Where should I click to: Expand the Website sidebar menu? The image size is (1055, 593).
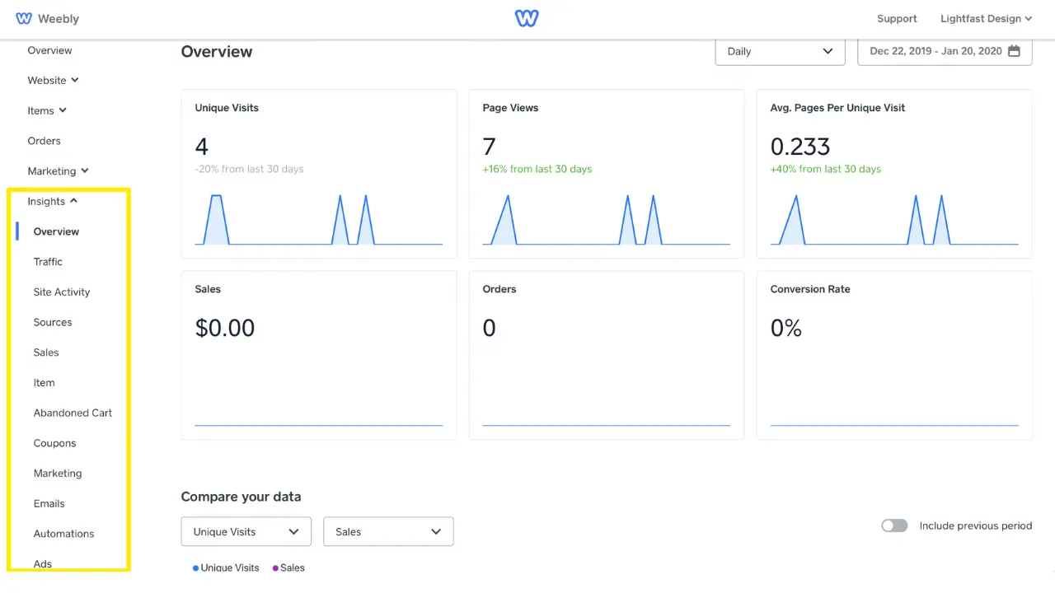pyautogui.click(x=54, y=81)
